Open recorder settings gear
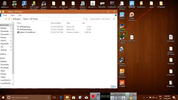The width and height of the screenshot is (178, 100). click(x=135, y=98)
